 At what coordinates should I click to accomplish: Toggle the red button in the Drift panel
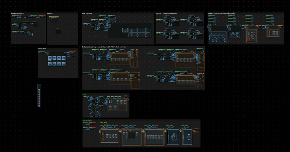tap(268, 35)
